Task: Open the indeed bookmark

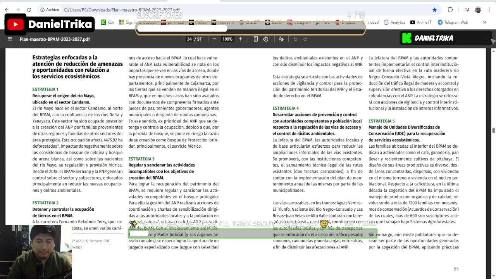Action: (373, 22)
